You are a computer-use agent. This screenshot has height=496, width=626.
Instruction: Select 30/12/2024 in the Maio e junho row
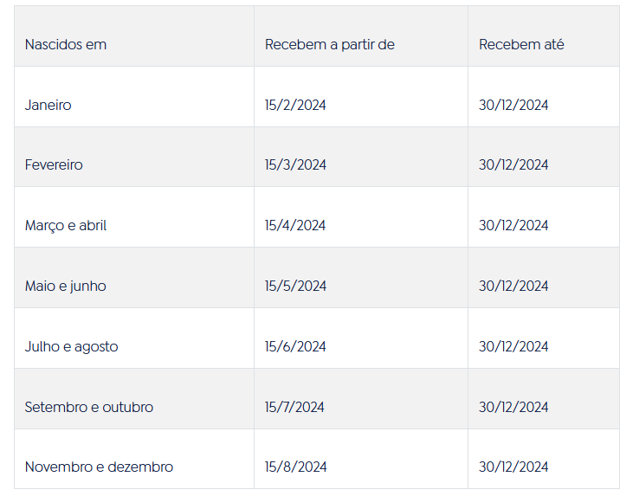(513, 286)
